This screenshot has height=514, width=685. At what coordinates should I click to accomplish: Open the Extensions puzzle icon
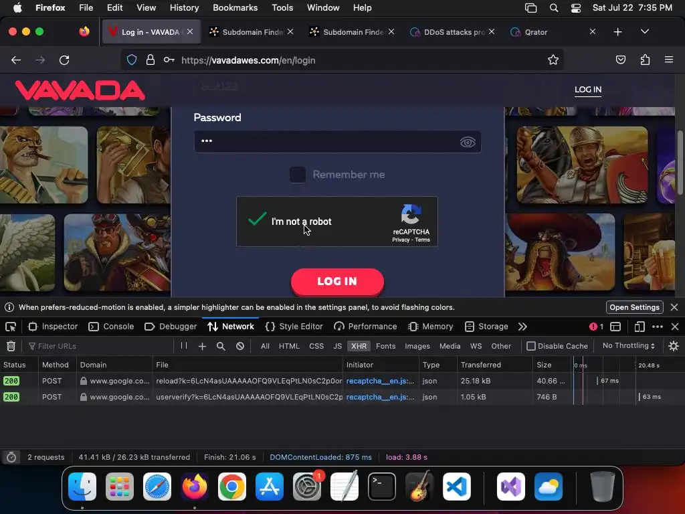tap(645, 60)
